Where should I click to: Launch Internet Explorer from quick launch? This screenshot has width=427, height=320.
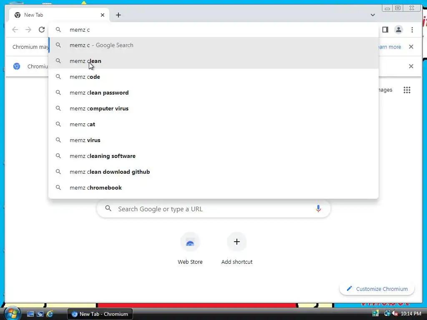click(50, 314)
